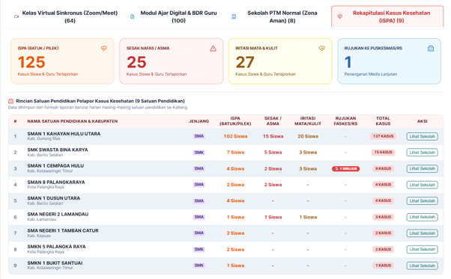Image resolution: width=451 pixels, height=279 pixels.
Task: Click the Sesak Nafas/Asma count 25
Action: pos(136,62)
